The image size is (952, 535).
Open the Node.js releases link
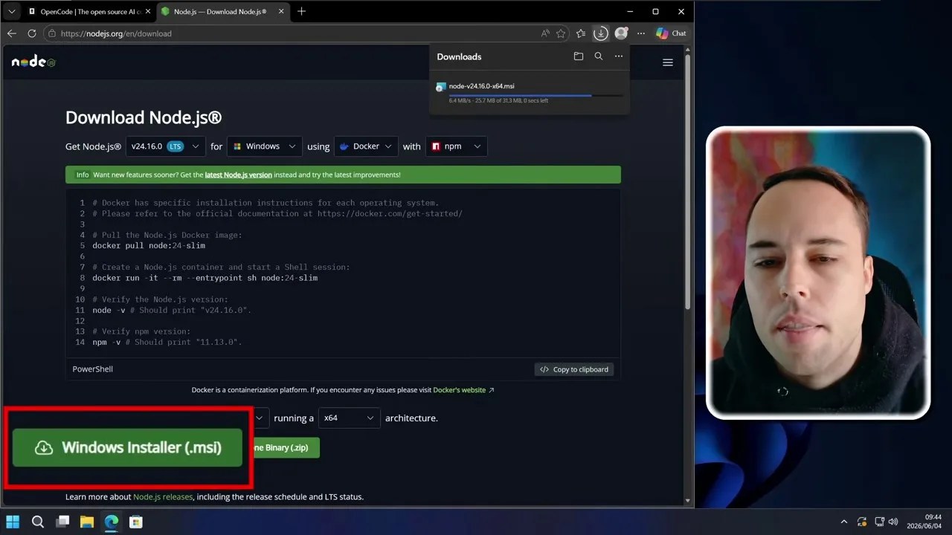(x=163, y=496)
